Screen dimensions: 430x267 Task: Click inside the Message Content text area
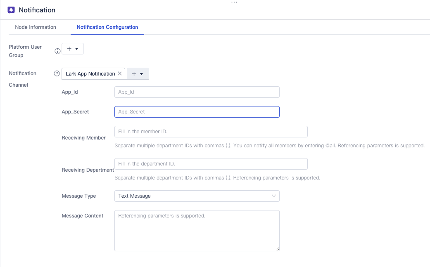tap(197, 230)
